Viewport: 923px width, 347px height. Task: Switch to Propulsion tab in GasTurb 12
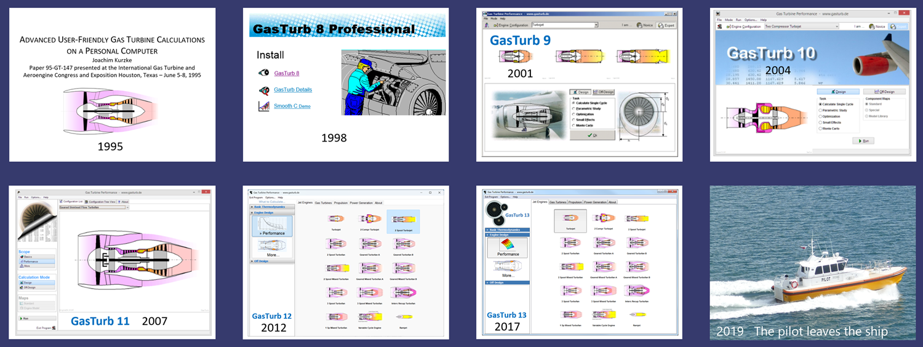[x=341, y=203]
